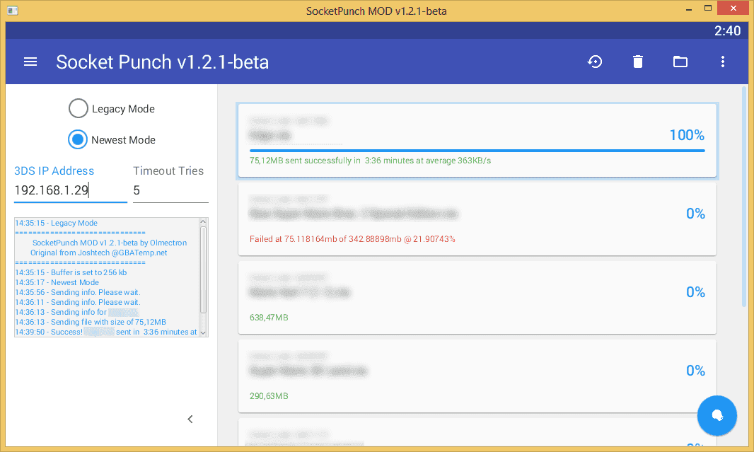
Task: Click the blue floating action button
Action: coord(717,416)
